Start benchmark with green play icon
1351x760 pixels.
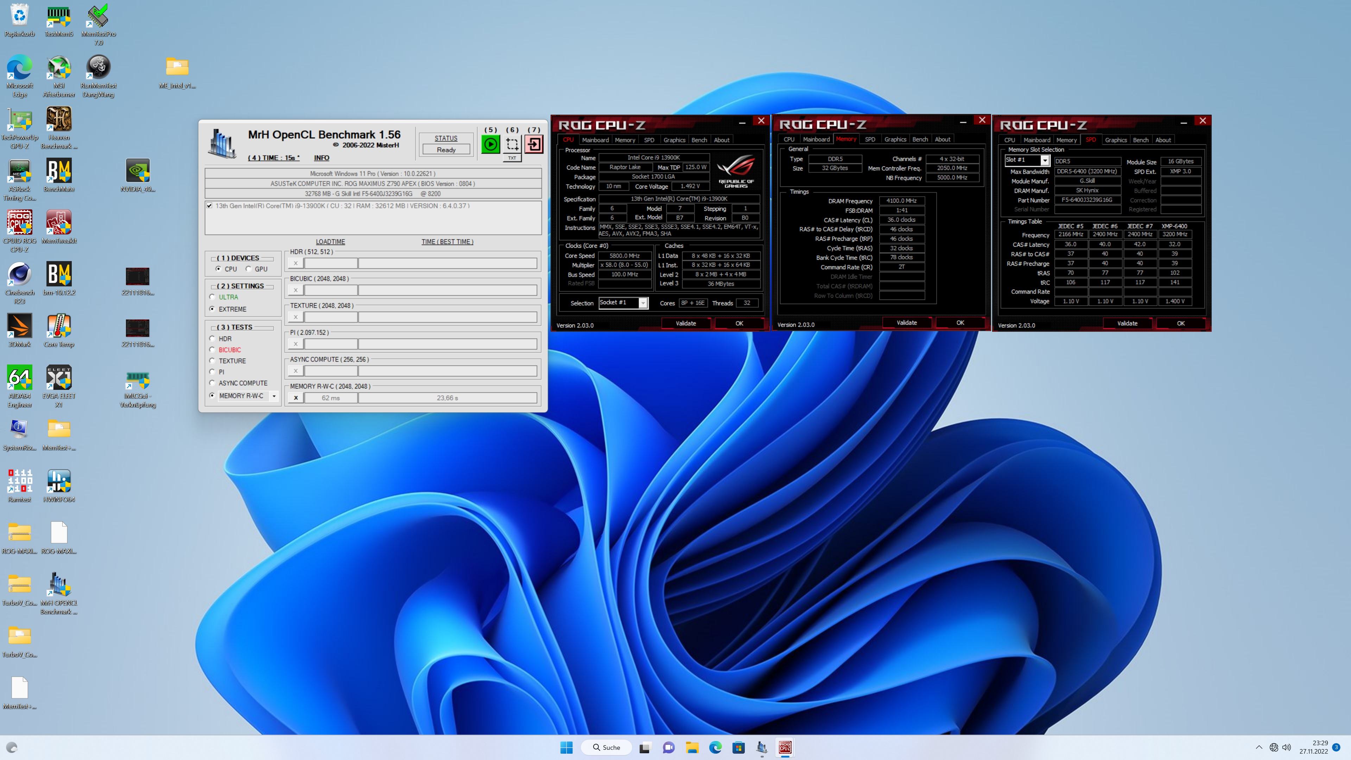coord(490,144)
